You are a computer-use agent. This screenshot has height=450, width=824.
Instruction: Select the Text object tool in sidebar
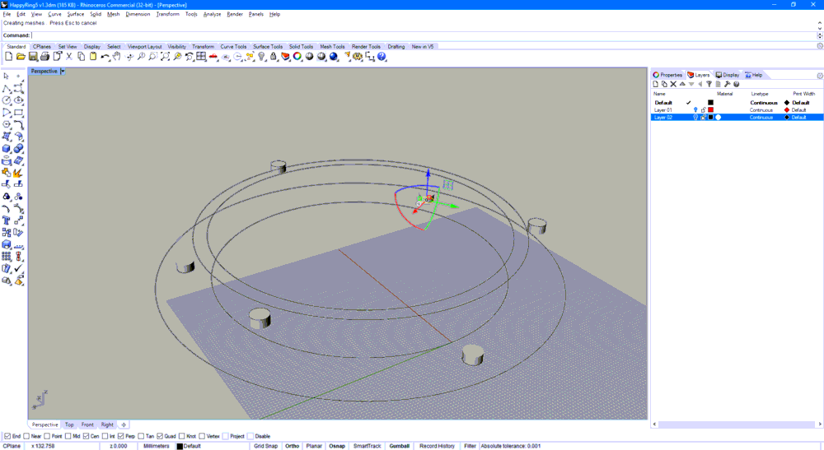7,220
